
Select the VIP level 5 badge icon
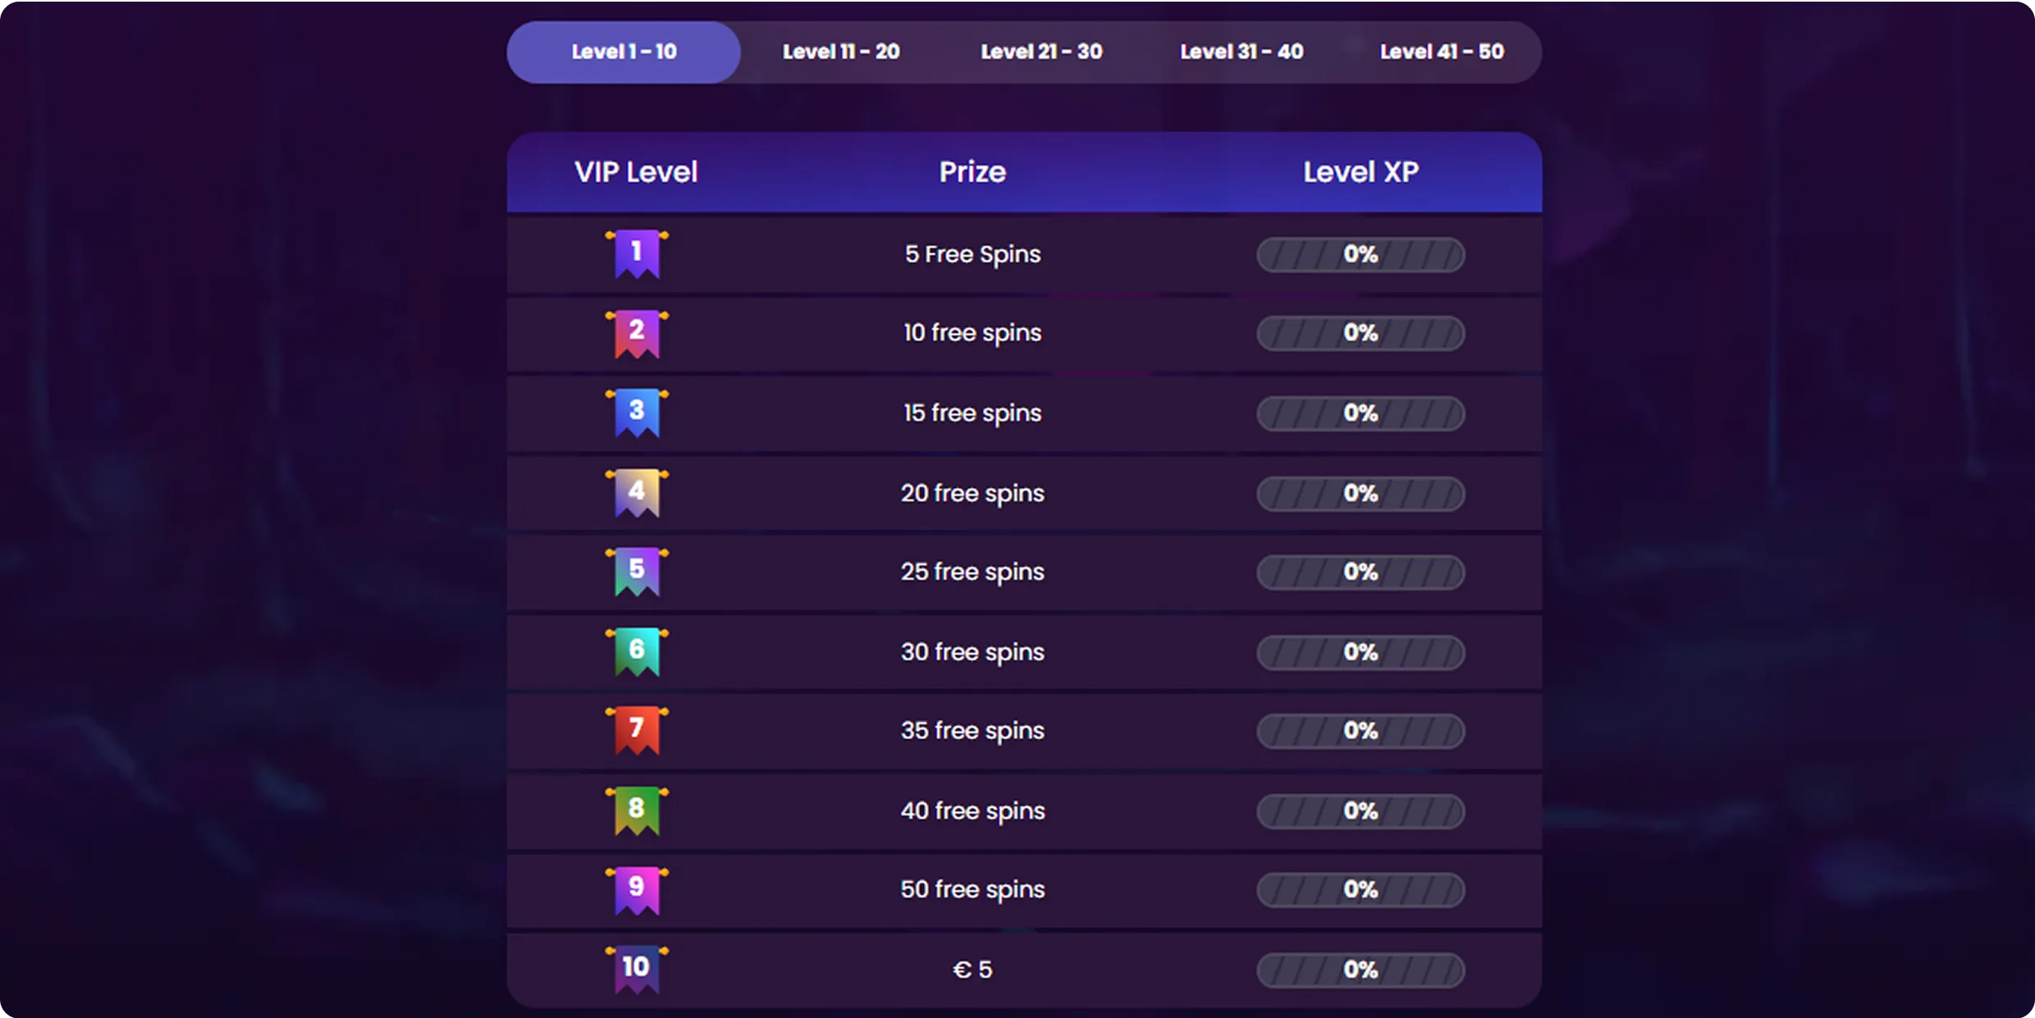click(x=637, y=572)
